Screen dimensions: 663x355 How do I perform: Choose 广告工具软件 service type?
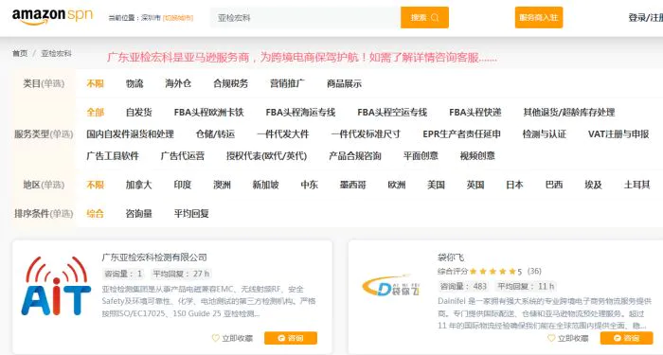coord(113,156)
